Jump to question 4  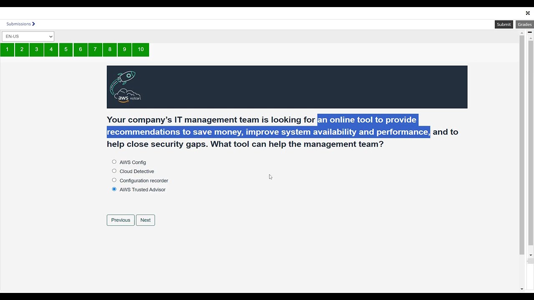coord(51,50)
